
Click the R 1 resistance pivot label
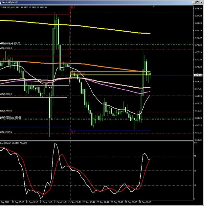73,8
